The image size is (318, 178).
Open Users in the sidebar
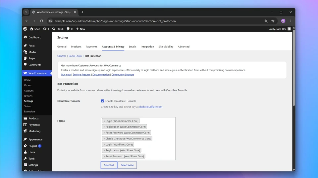[x=29, y=152]
